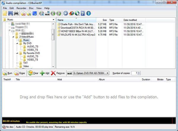Click the Erase disc button
The height and width of the screenshot is (131, 178).
point(20,73)
